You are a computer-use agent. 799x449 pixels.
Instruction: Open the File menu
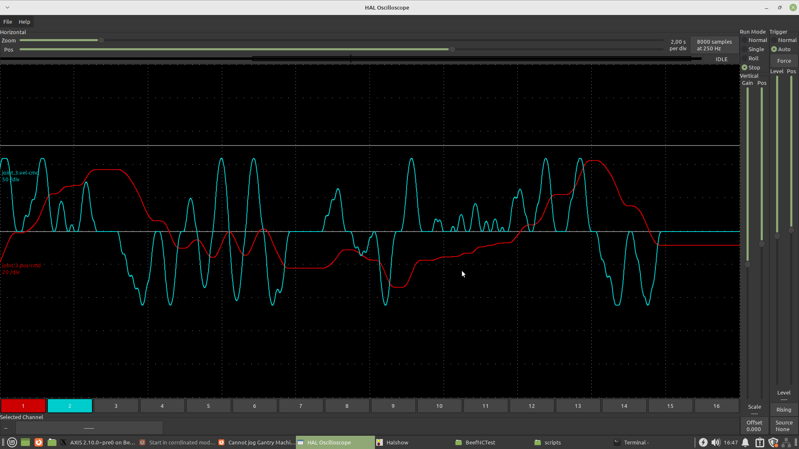pos(7,22)
